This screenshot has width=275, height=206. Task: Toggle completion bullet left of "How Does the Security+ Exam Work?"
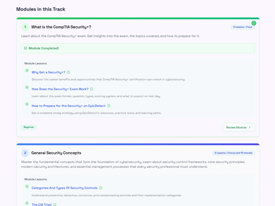[x=27, y=87]
